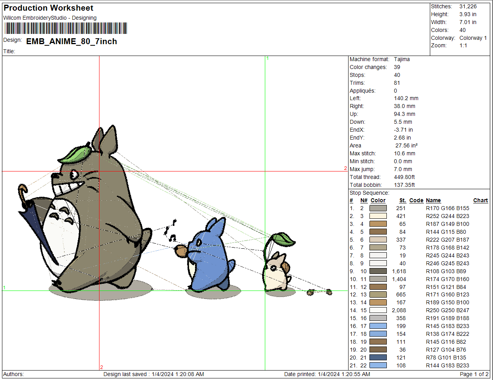Pick the dark navy swatch for stop 20
This screenshot has width=493, height=380.
pos(378,358)
